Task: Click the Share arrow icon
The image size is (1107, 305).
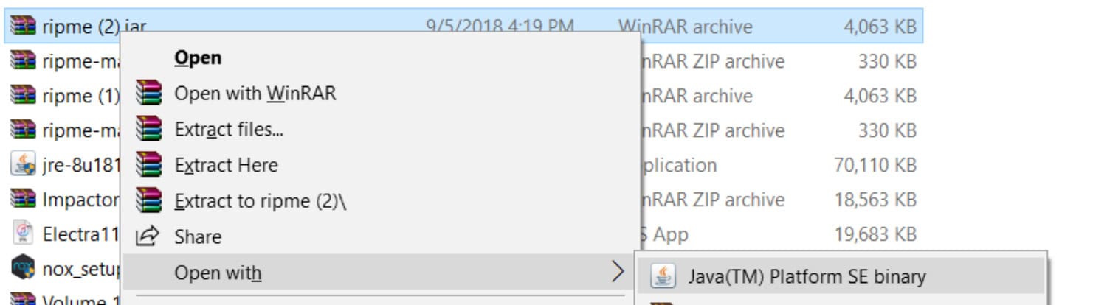Action: pos(148,236)
